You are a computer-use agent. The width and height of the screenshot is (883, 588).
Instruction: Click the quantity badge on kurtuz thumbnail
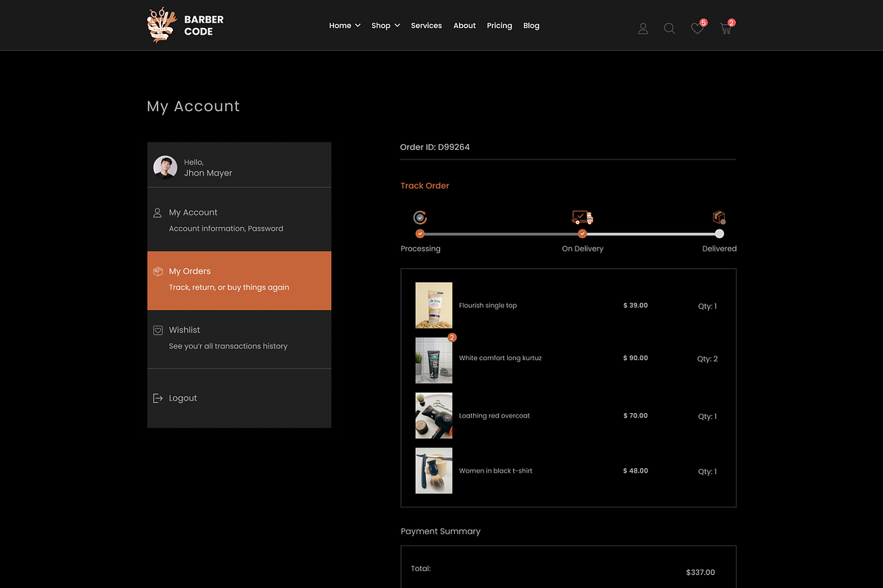click(x=452, y=337)
